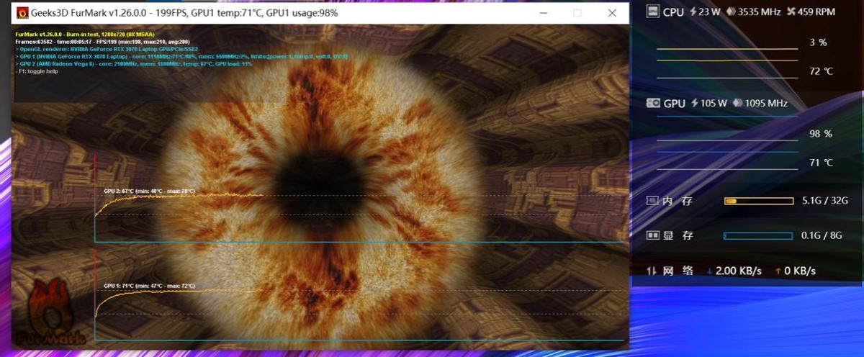Click the upload arrow beside 0 KB/s
Screen dimensions: 864x357
click(778, 271)
